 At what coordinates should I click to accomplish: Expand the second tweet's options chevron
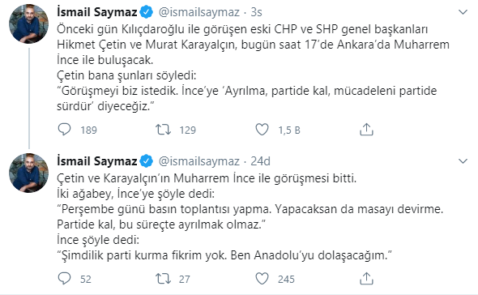[x=463, y=161]
